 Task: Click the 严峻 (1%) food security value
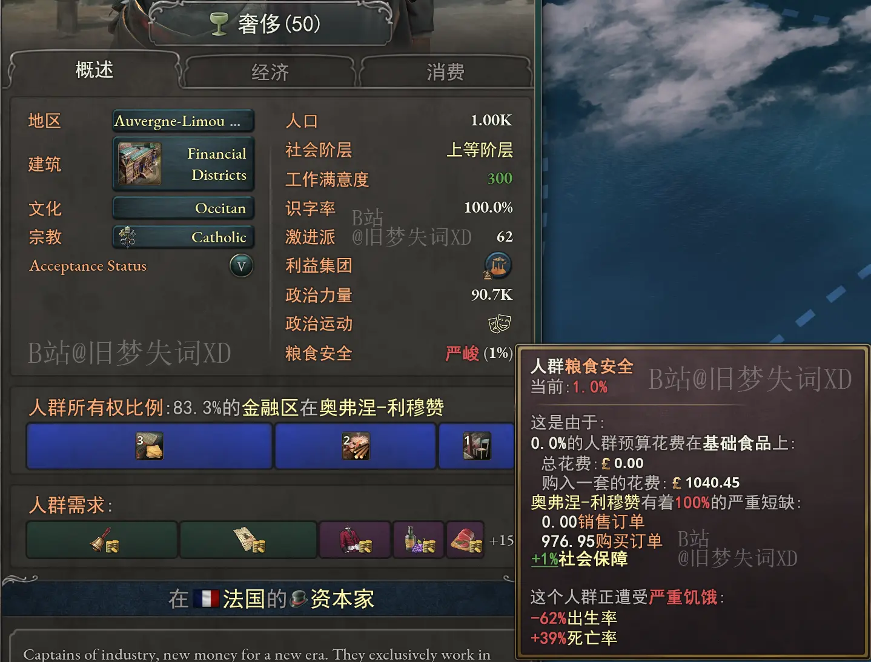pos(479,353)
